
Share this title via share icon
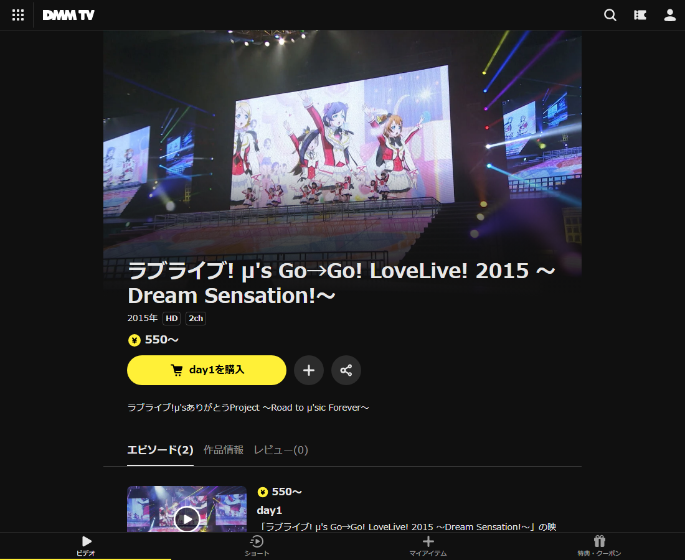pos(346,370)
